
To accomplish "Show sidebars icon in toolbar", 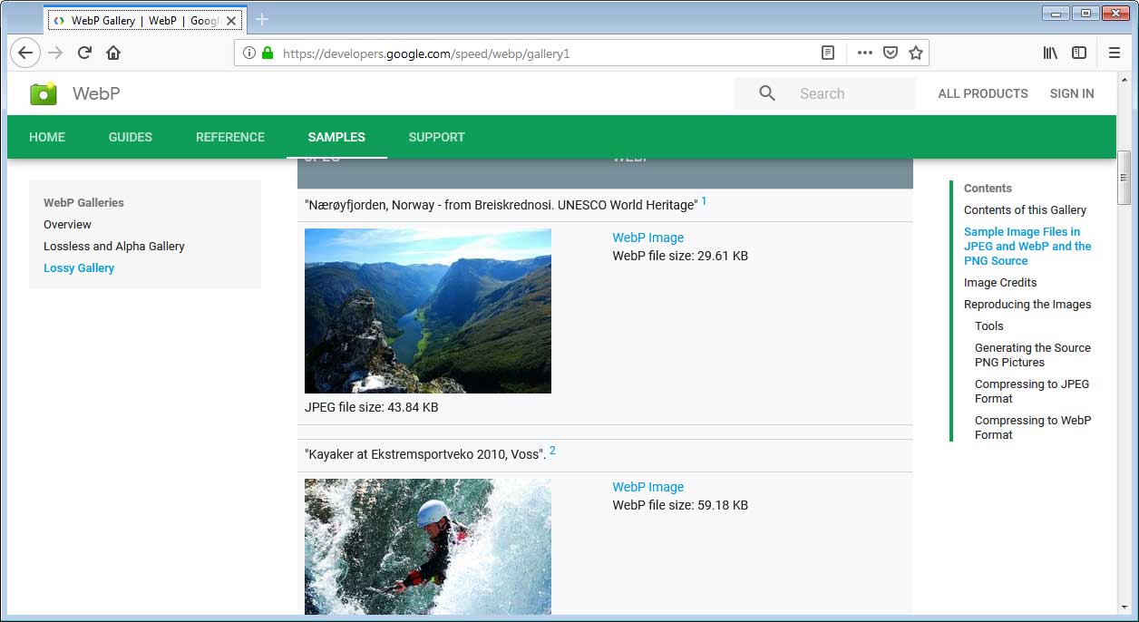I will pyautogui.click(x=1079, y=53).
